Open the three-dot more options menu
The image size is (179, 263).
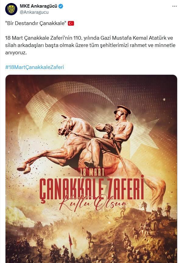(174, 6)
